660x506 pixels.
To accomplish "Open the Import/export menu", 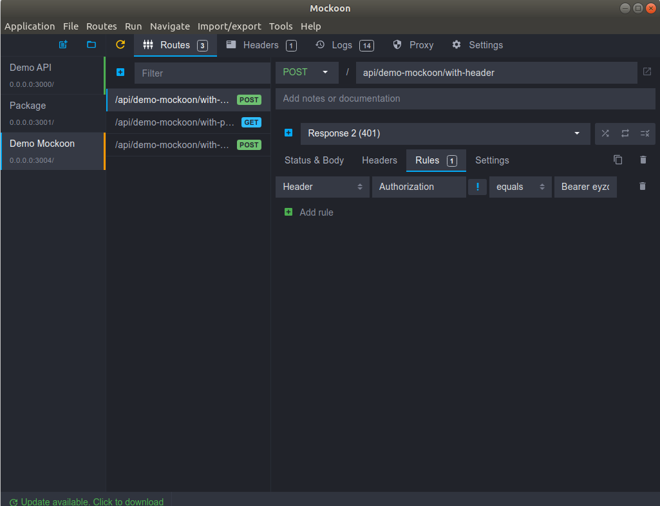I will click(229, 26).
